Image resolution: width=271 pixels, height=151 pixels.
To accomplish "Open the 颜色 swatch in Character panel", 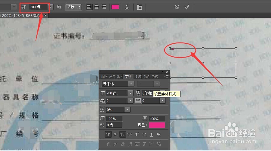I will click(157, 125).
